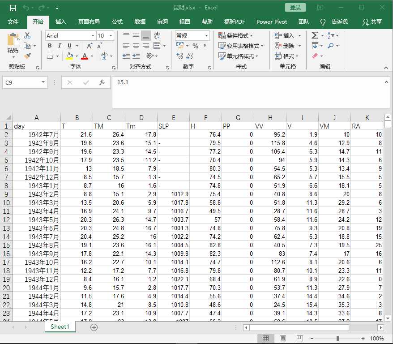
Task: Click the Clear eraser icon
Action: (315, 56)
